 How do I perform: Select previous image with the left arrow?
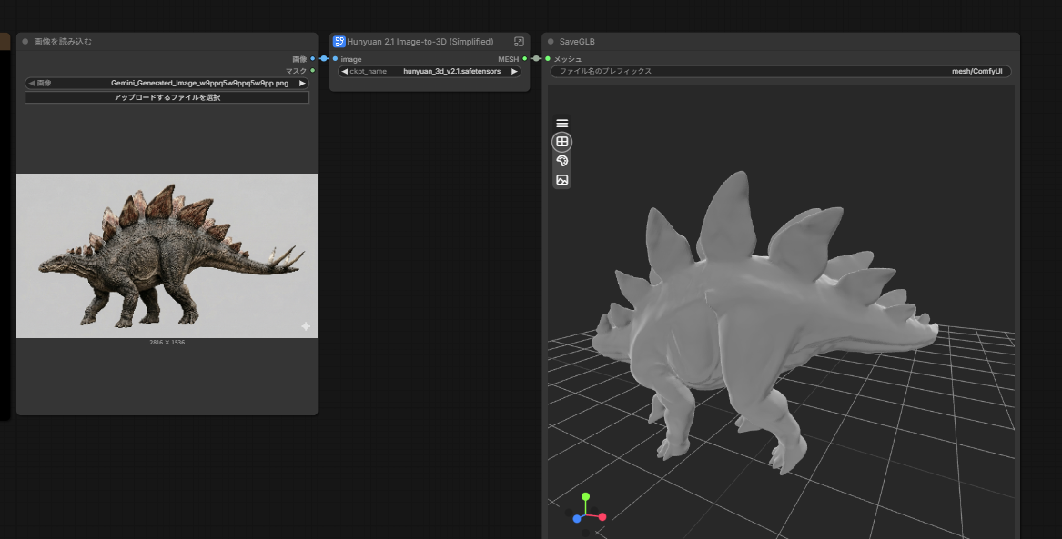point(32,83)
